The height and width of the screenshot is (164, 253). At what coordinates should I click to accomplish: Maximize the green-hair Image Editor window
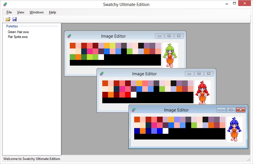coord(169,36)
